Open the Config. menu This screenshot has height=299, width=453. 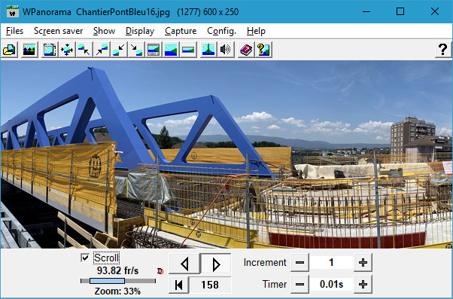coord(221,31)
